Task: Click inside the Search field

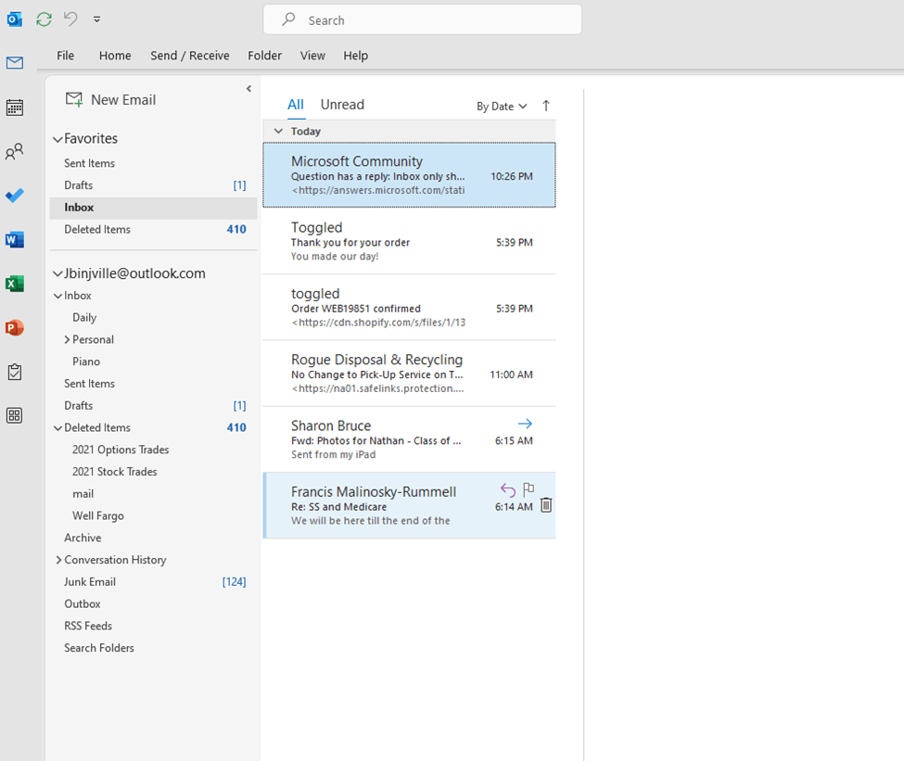Action: click(x=422, y=19)
